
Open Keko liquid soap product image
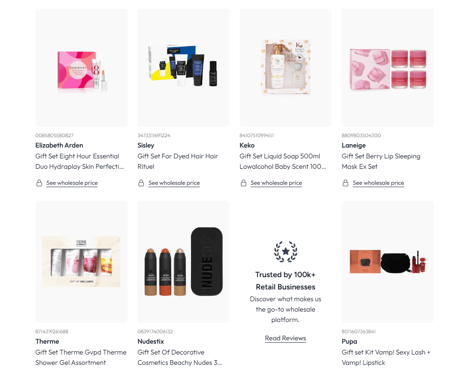(286, 68)
